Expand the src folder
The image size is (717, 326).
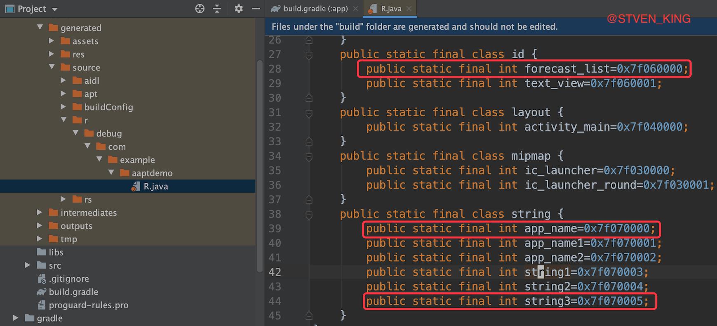pyautogui.click(x=28, y=265)
